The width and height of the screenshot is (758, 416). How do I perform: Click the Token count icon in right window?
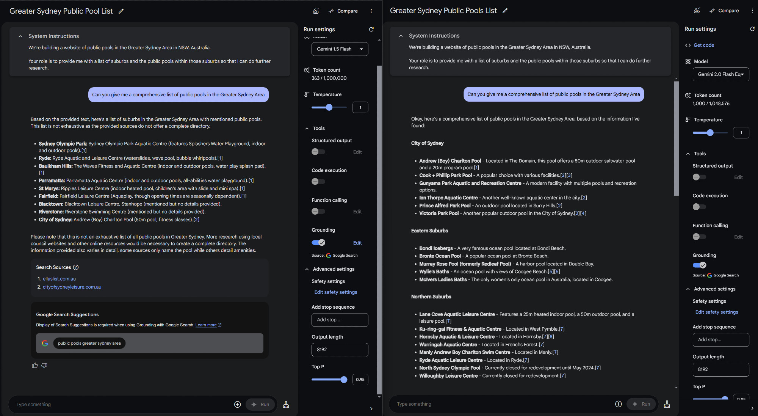click(x=688, y=96)
